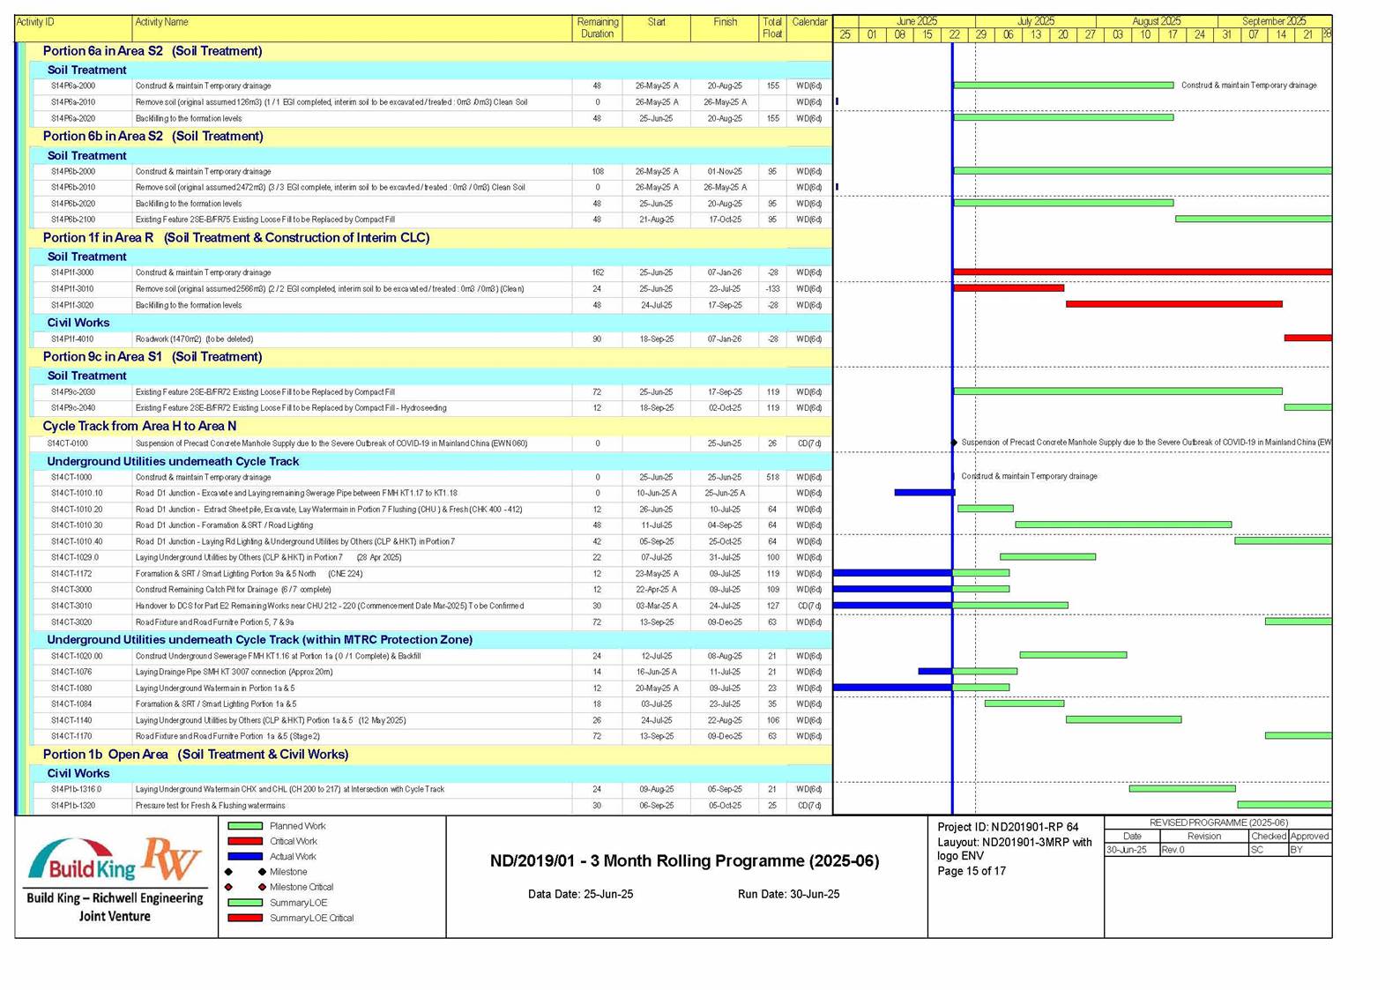
Task: Select activity row S14P6a-2010
Action: [432, 102]
